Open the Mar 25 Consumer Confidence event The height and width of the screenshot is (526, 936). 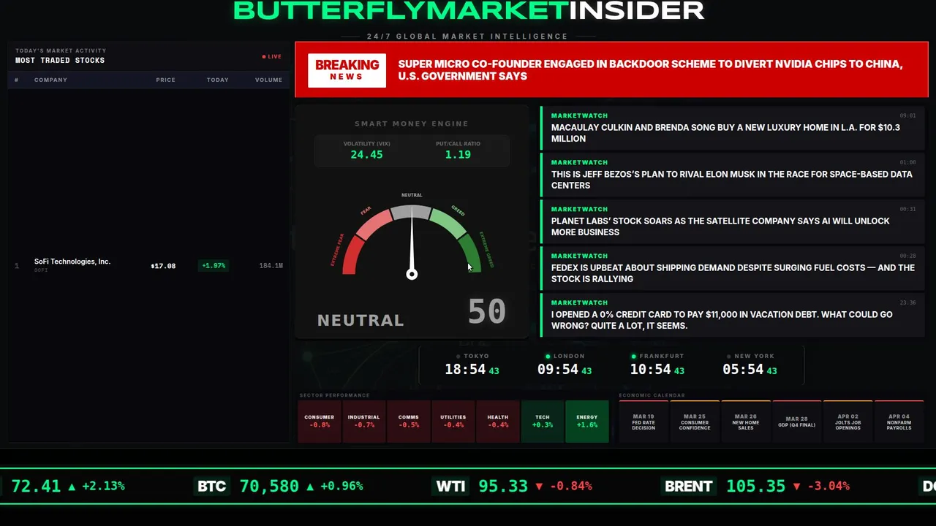coord(695,422)
